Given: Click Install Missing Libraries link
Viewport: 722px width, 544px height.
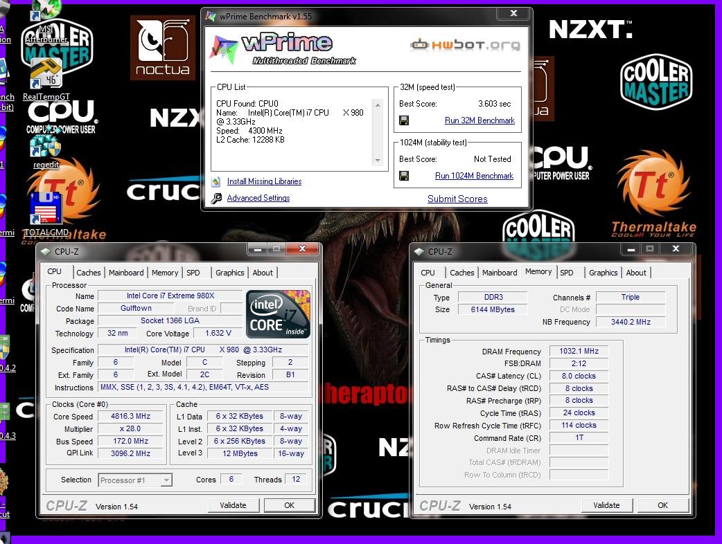Looking at the screenshot, I should point(264,181).
